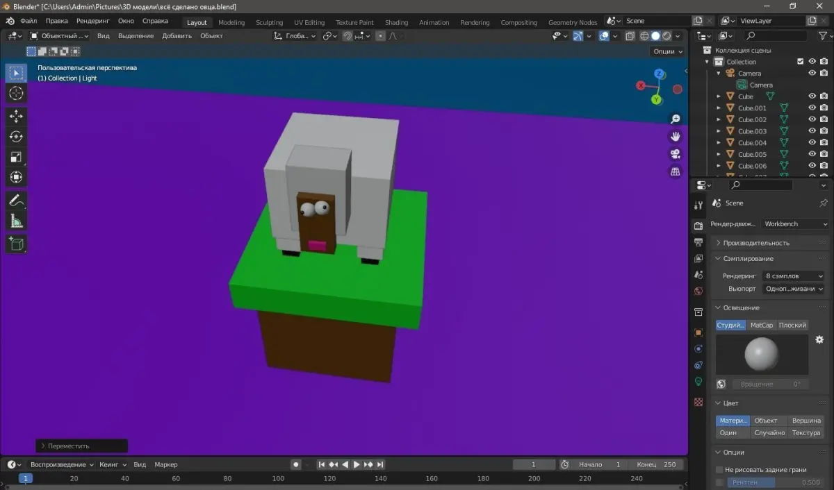
Task: Open Вьюпорт anti-aliasing dropdown
Action: (x=793, y=289)
